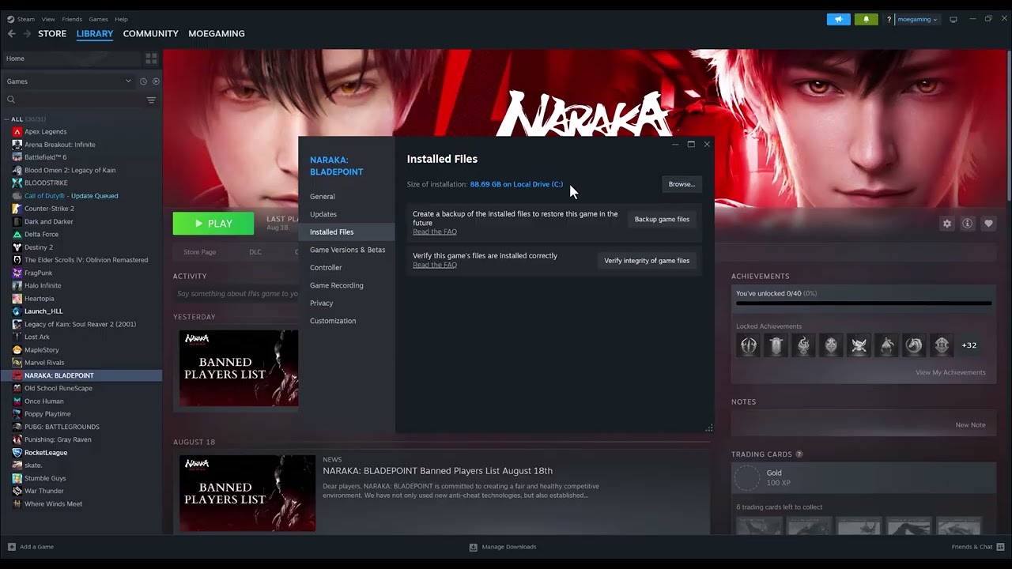Open the View menu
Viewport: 1012px width, 569px height.
(x=48, y=19)
